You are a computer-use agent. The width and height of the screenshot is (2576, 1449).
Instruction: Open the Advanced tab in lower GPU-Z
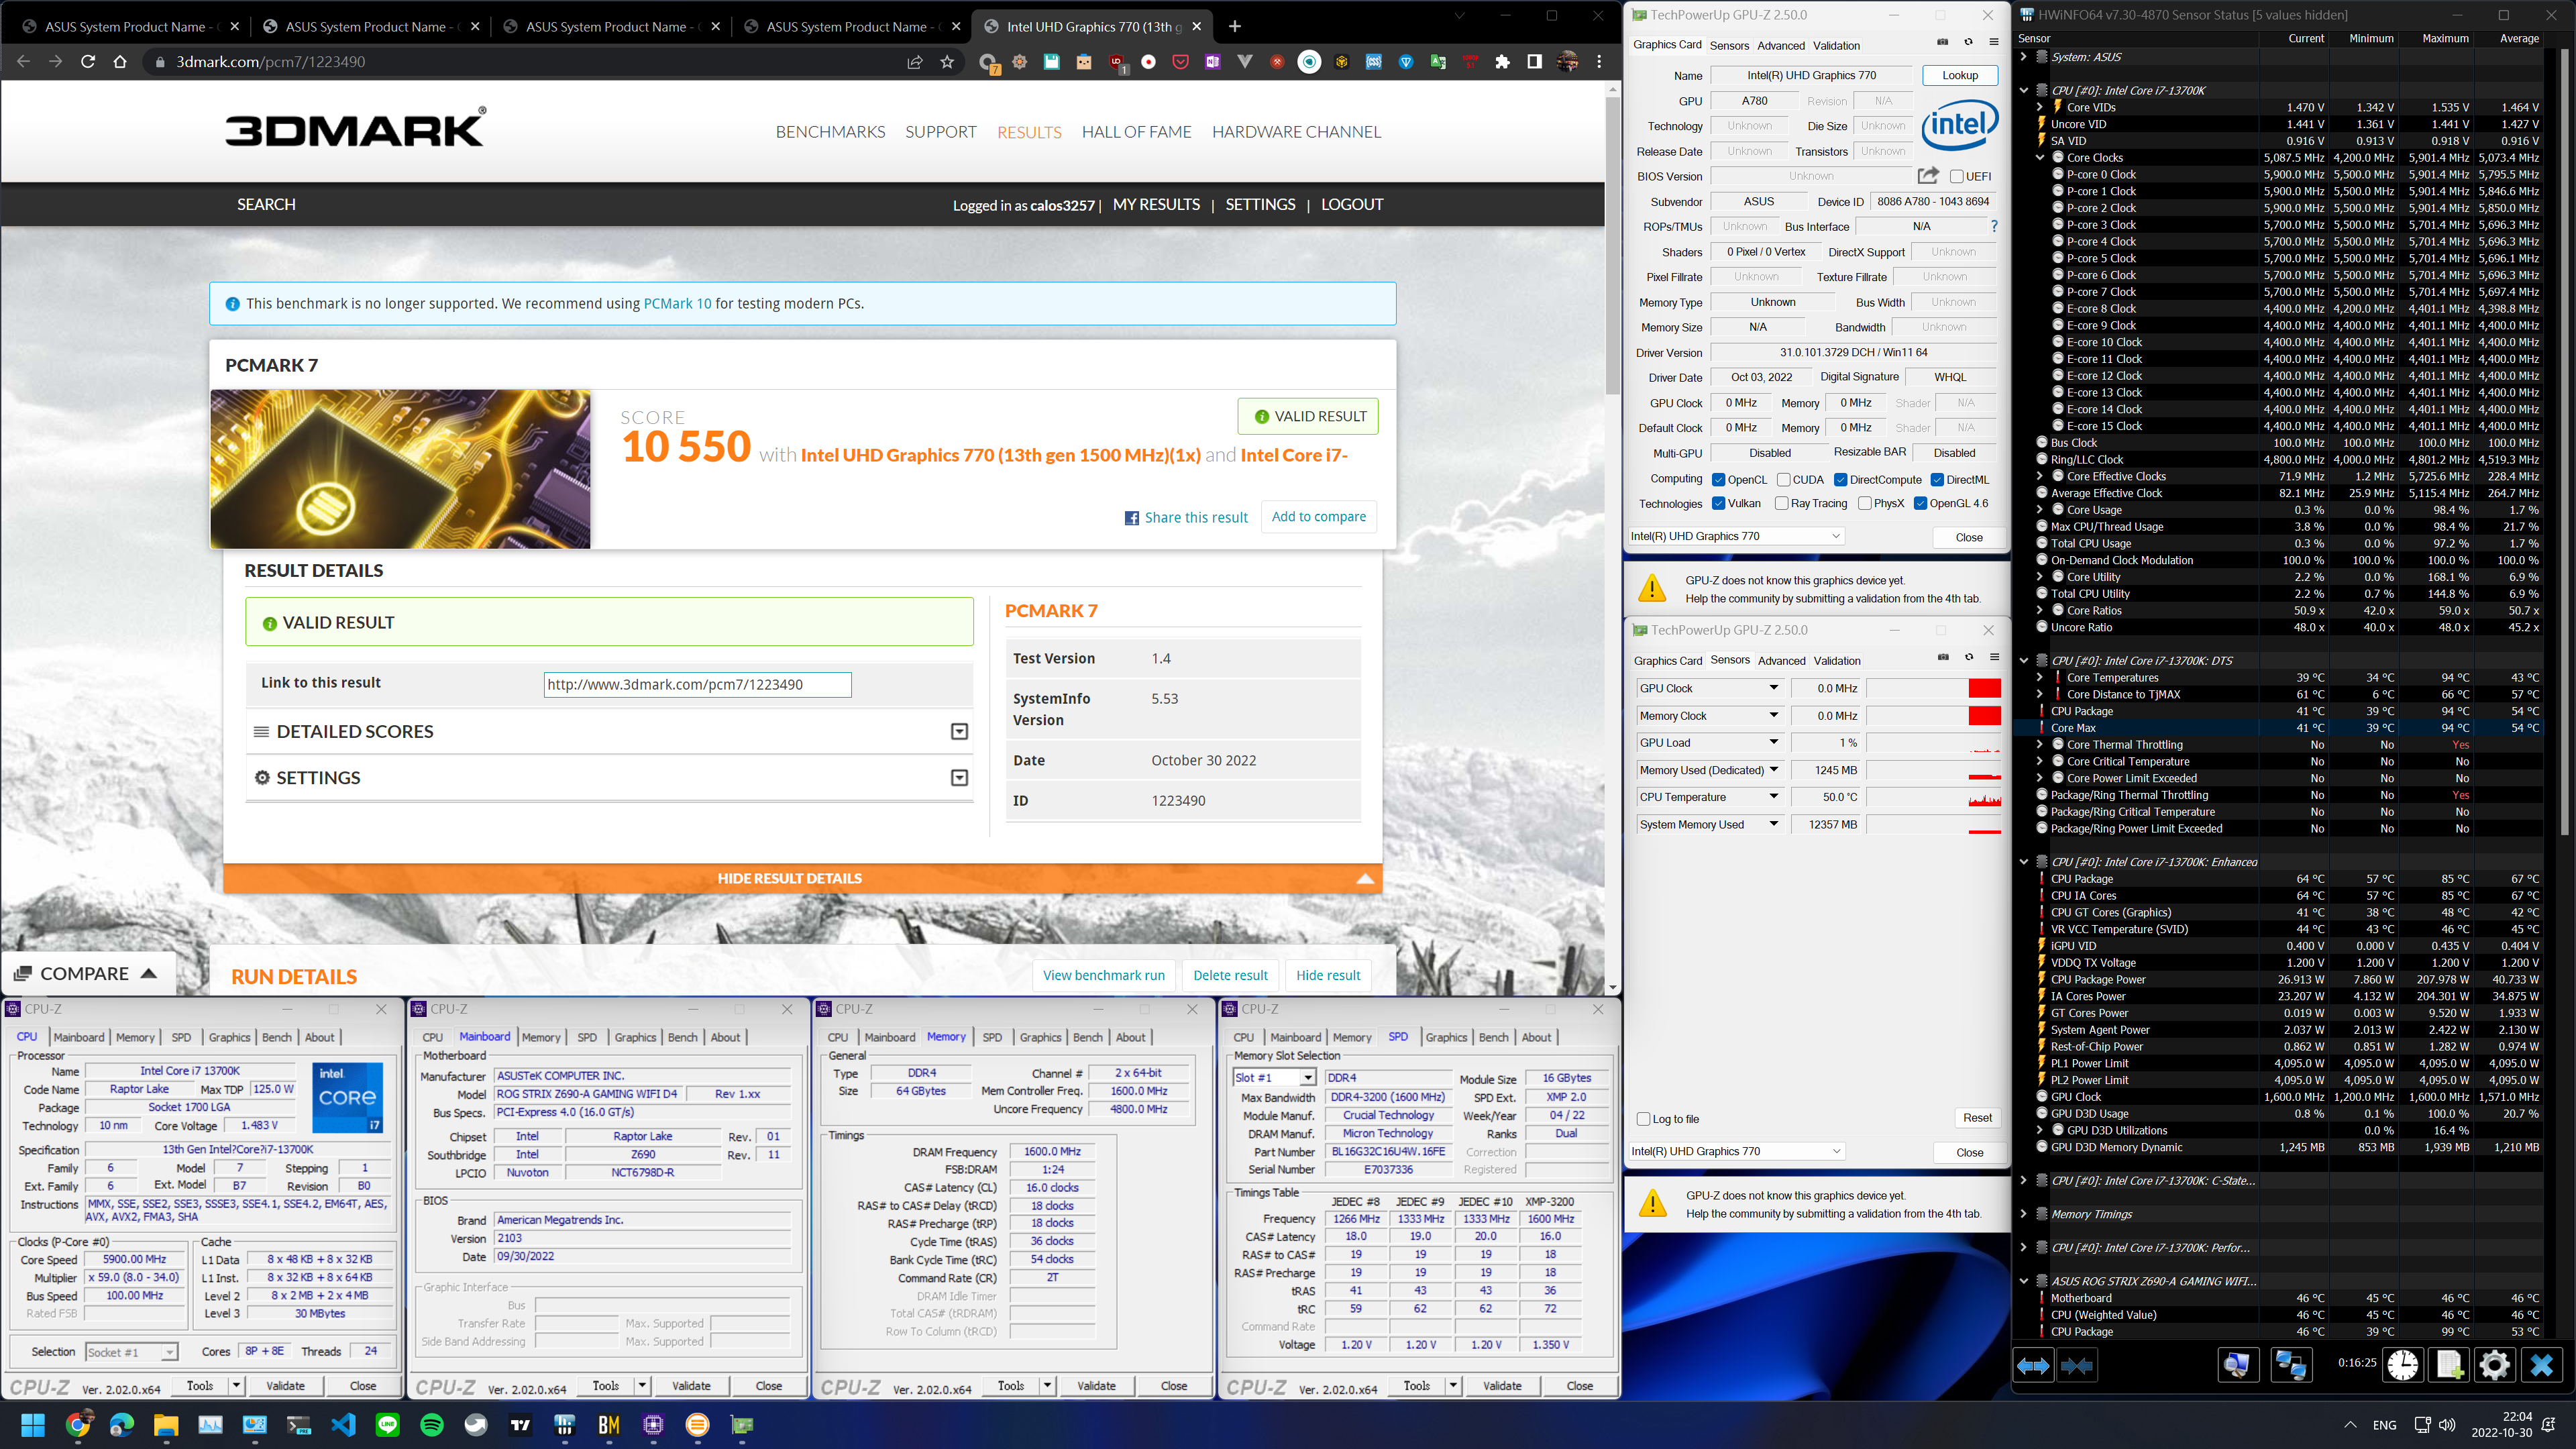pyautogui.click(x=1781, y=661)
